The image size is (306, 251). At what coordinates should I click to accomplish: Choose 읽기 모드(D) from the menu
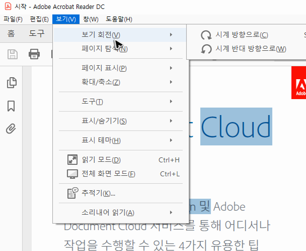coord(120,160)
